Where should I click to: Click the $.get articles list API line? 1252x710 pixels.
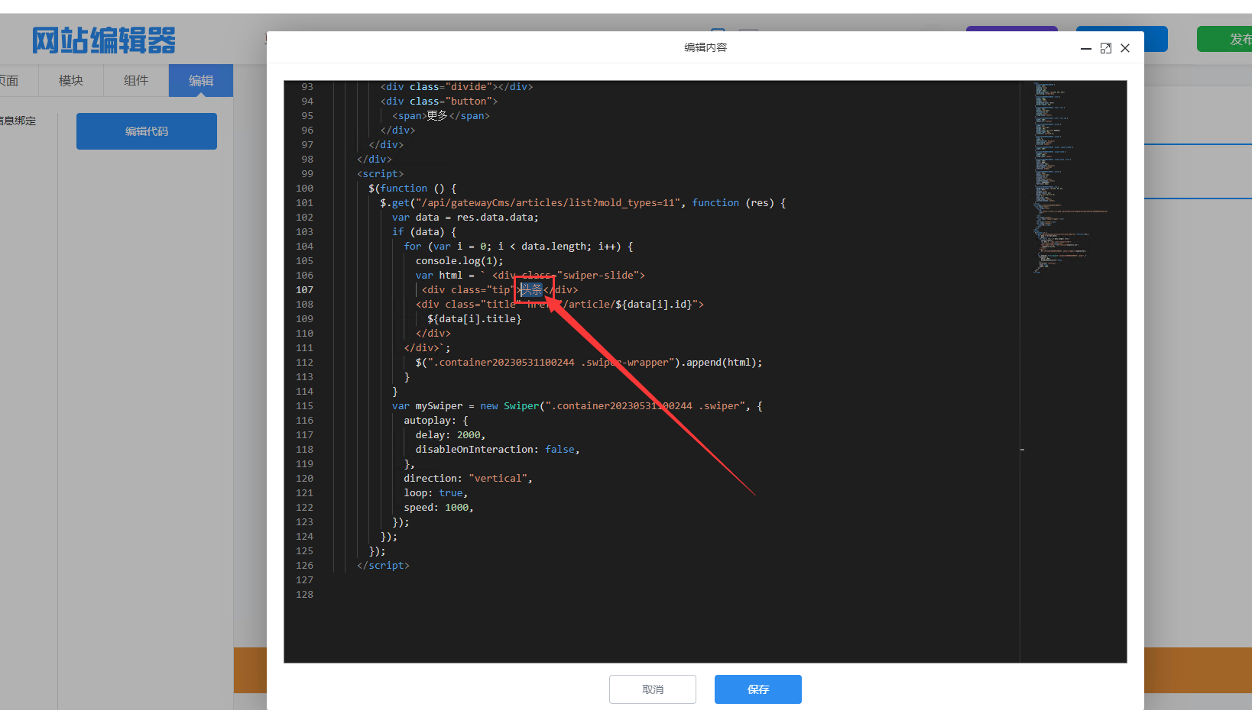(583, 203)
